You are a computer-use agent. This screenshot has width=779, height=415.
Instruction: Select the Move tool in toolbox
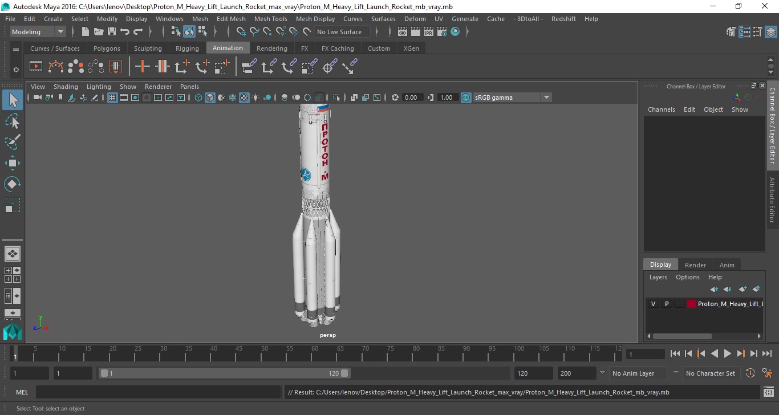point(13,163)
